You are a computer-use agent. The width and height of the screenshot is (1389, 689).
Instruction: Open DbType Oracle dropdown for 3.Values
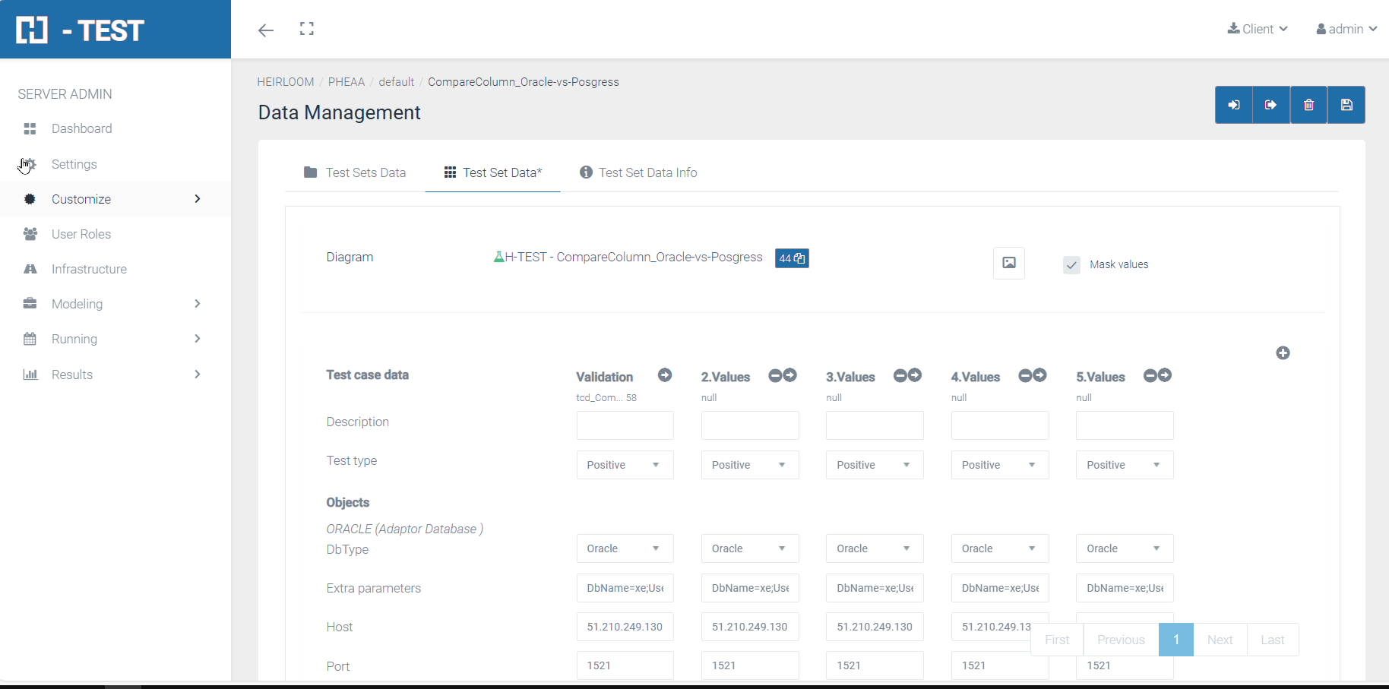874,548
